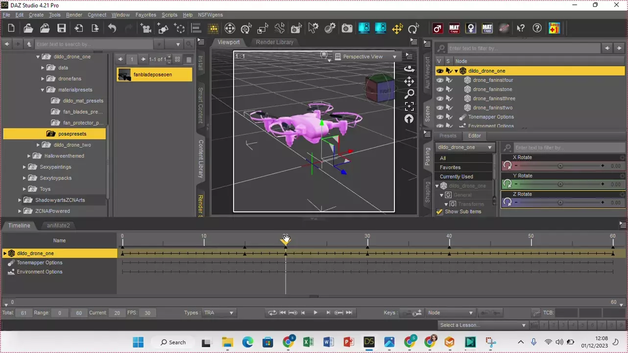This screenshot has height=353, width=628.
Task: Open the Render menu
Action: (74, 15)
